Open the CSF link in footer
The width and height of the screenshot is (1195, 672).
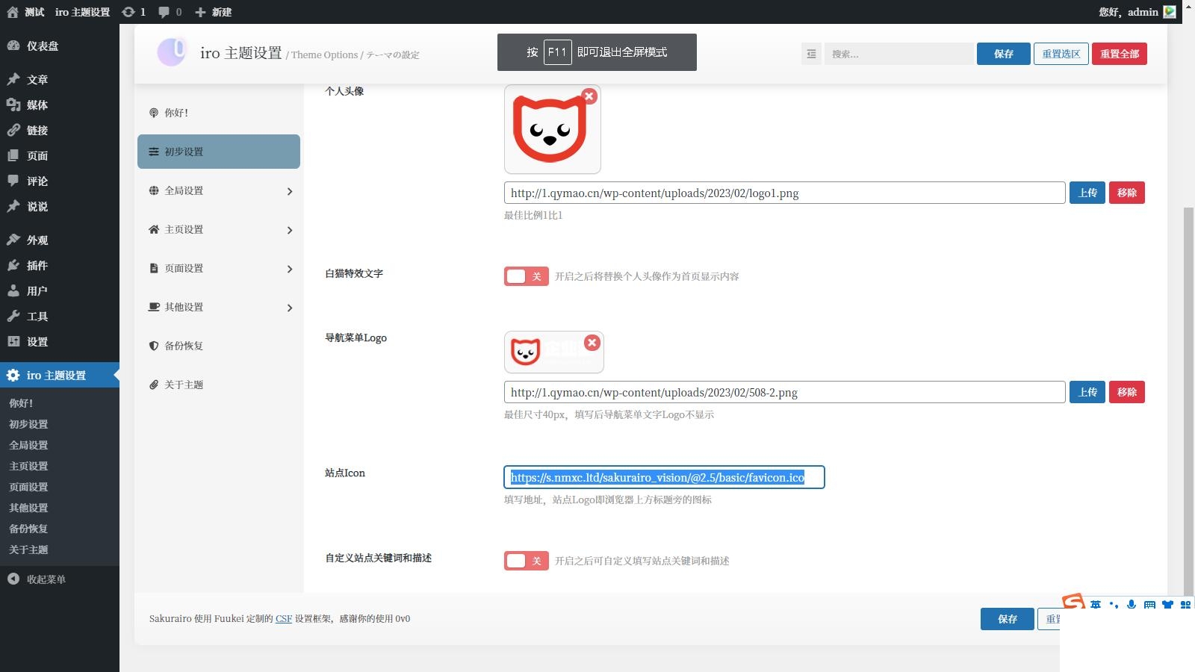click(283, 619)
